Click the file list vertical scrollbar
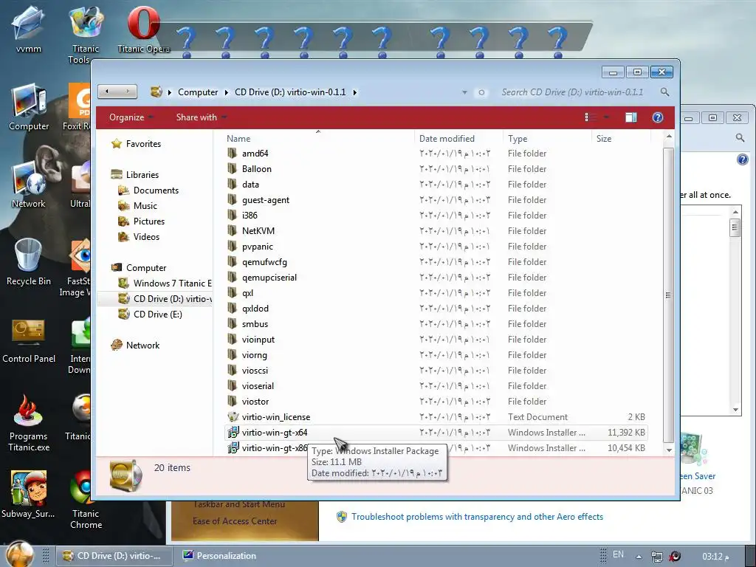Screen dimensions: 756x567 pos(668,295)
